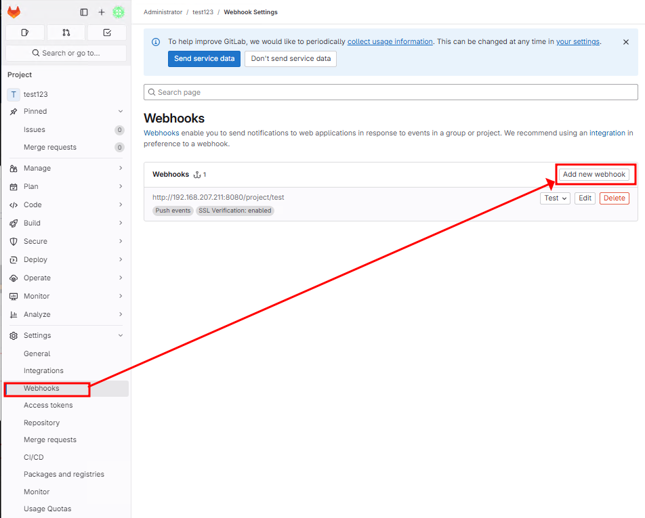The width and height of the screenshot is (645, 518).
Task: Expand the Code section chevron
Action: [x=121, y=204]
